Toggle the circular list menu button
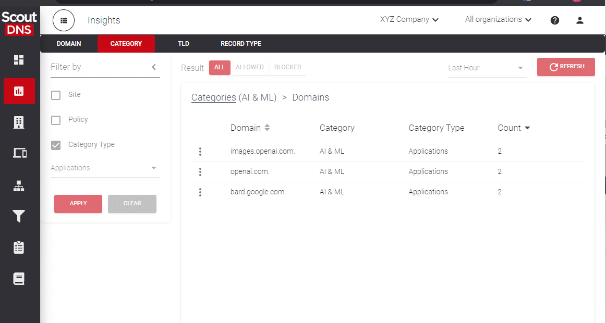 point(64,20)
